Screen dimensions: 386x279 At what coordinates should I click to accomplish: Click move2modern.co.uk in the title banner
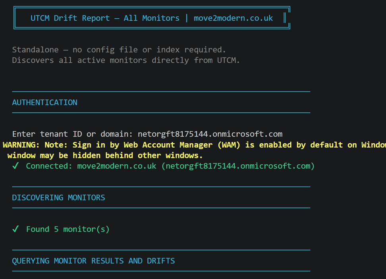pos(233,18)
